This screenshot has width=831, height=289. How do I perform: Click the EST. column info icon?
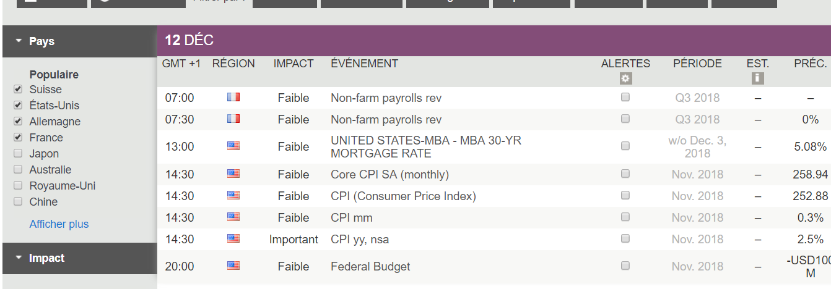[757, 78]
